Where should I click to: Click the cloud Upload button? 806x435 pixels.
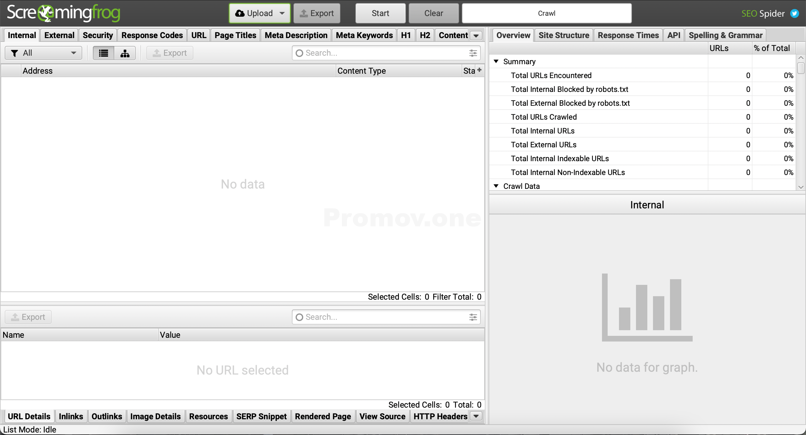point(254,13)
